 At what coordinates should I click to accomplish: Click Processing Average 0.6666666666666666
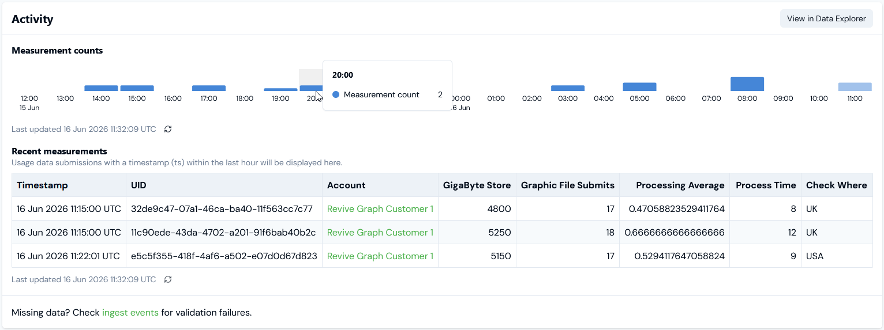pyautogui.click(x=675, y=233)
